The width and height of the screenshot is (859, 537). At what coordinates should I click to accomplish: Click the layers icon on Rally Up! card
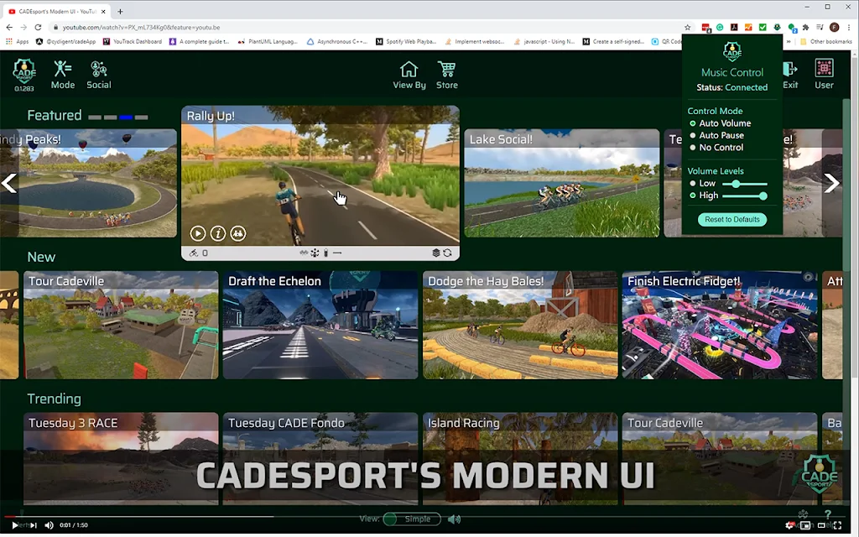pyautogui.click(x=436, y=253)
